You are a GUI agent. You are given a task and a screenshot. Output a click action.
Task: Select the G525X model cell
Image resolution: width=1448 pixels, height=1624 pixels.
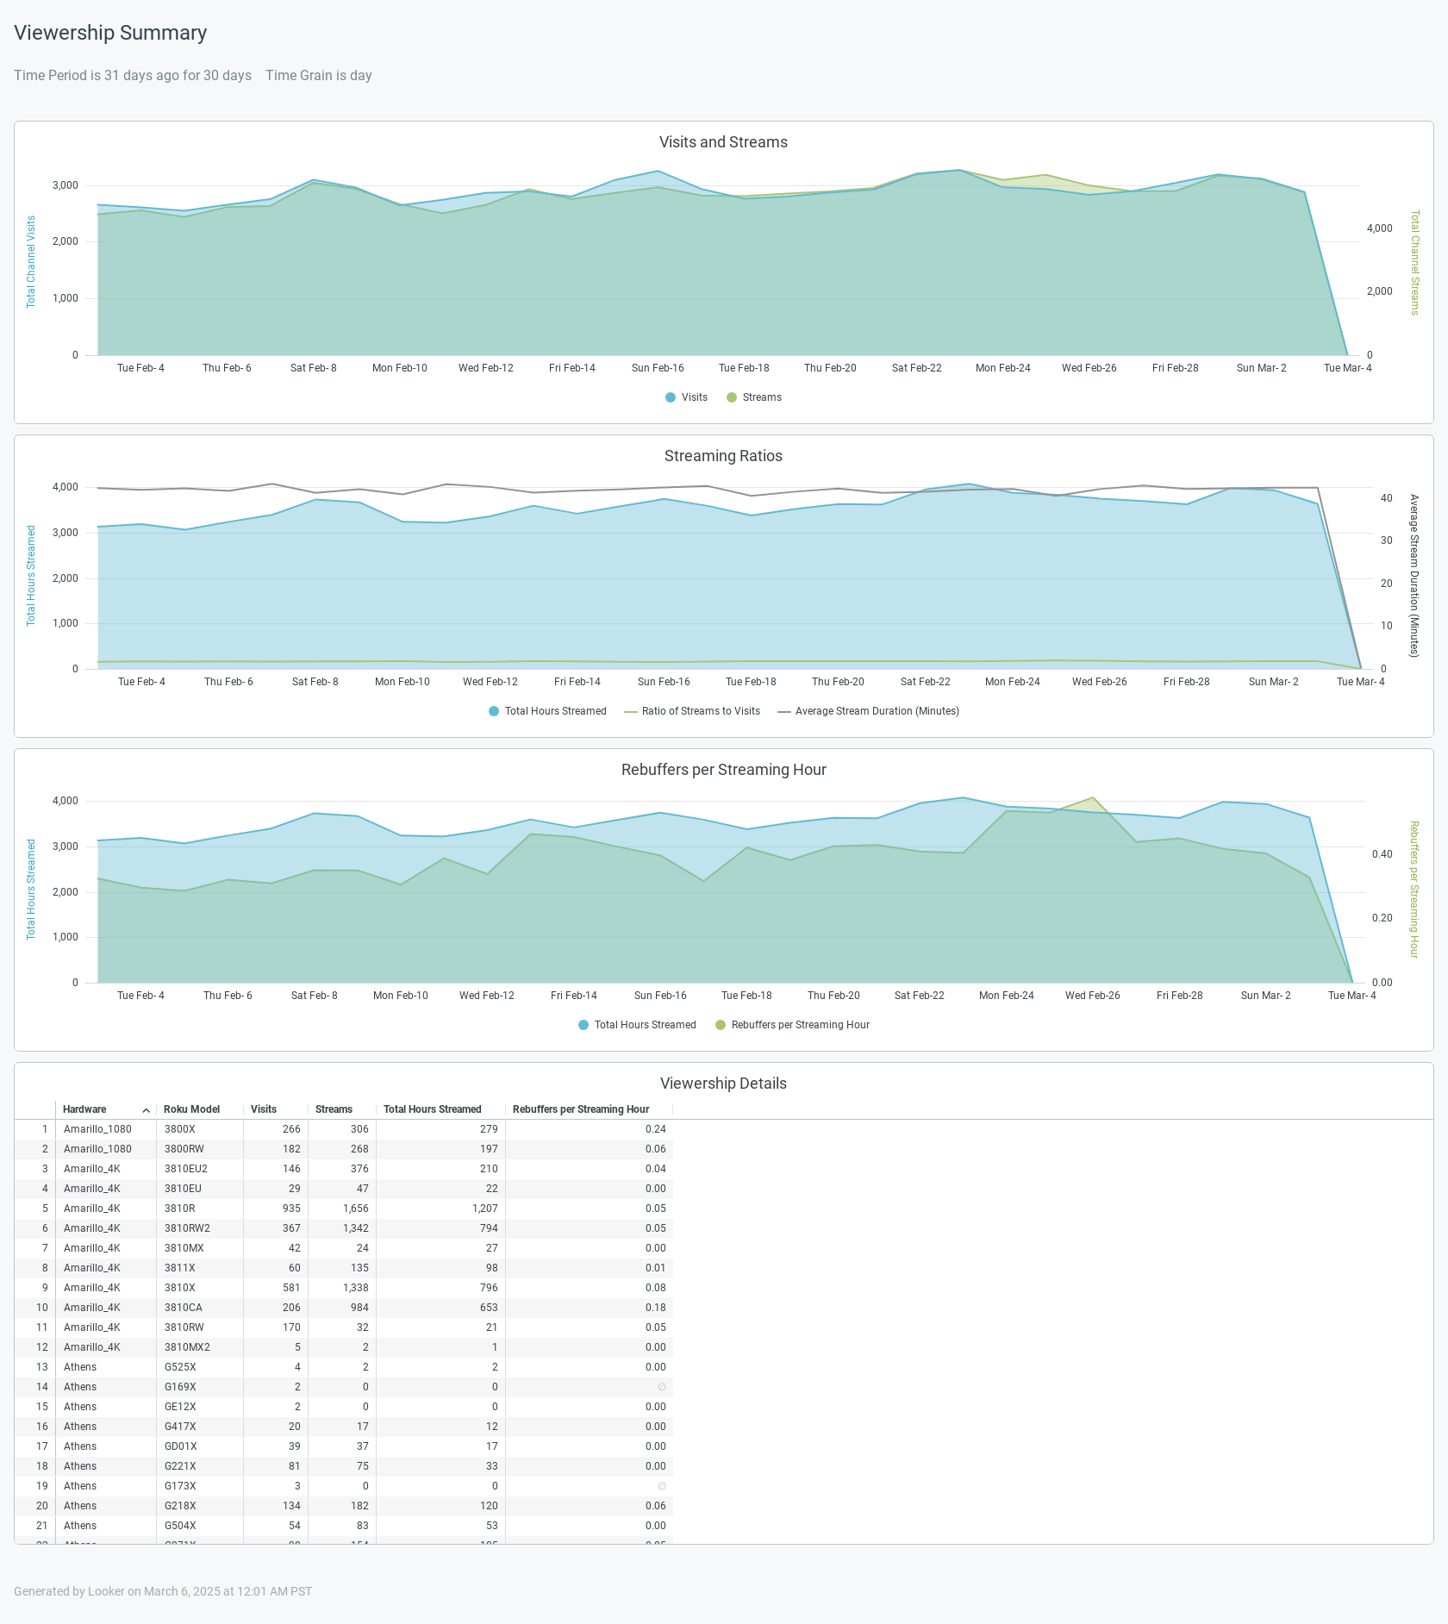pos(200,1367)
